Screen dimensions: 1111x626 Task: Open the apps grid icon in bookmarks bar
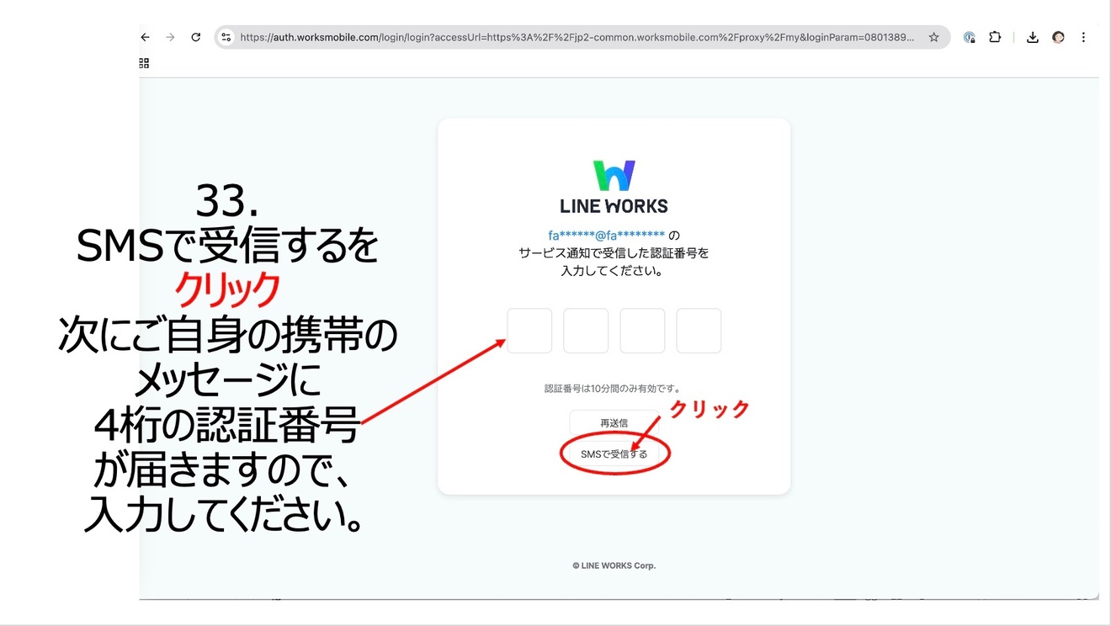pyautogui.click(x=144, y=63)
